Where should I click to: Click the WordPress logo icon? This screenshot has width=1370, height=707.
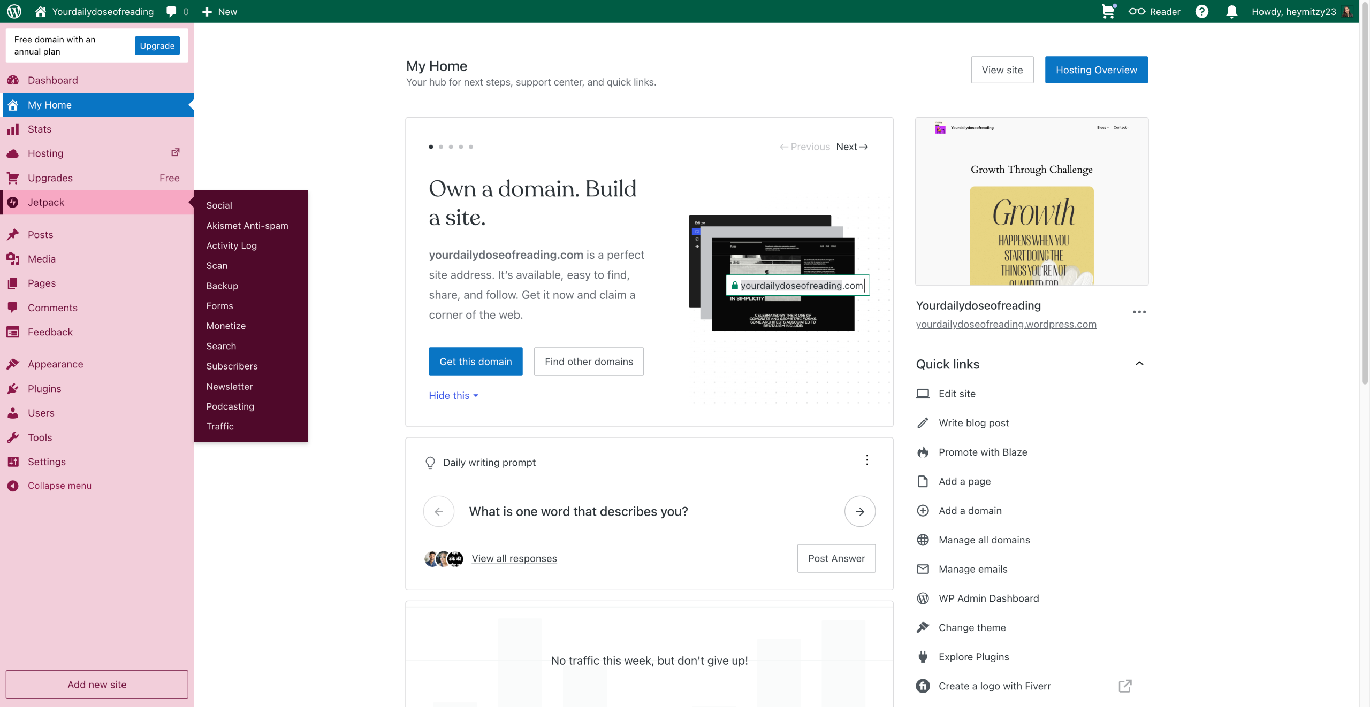pyautogui.click(x=14, y=11)
